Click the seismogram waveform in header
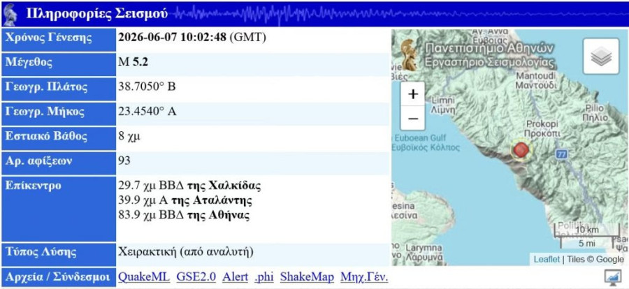The width and height of the screenshot is (629, 289). pyautogui.click(x=397, y=14)
